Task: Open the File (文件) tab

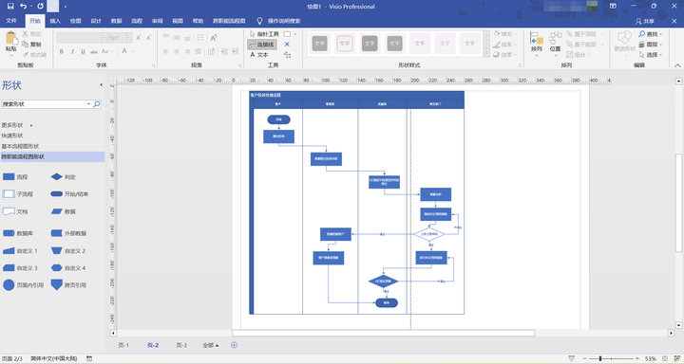Action: click(11, 21)
